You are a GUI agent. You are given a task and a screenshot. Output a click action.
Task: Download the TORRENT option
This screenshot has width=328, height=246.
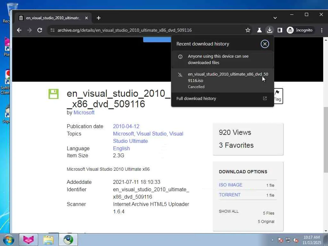[x=230, y=195]
